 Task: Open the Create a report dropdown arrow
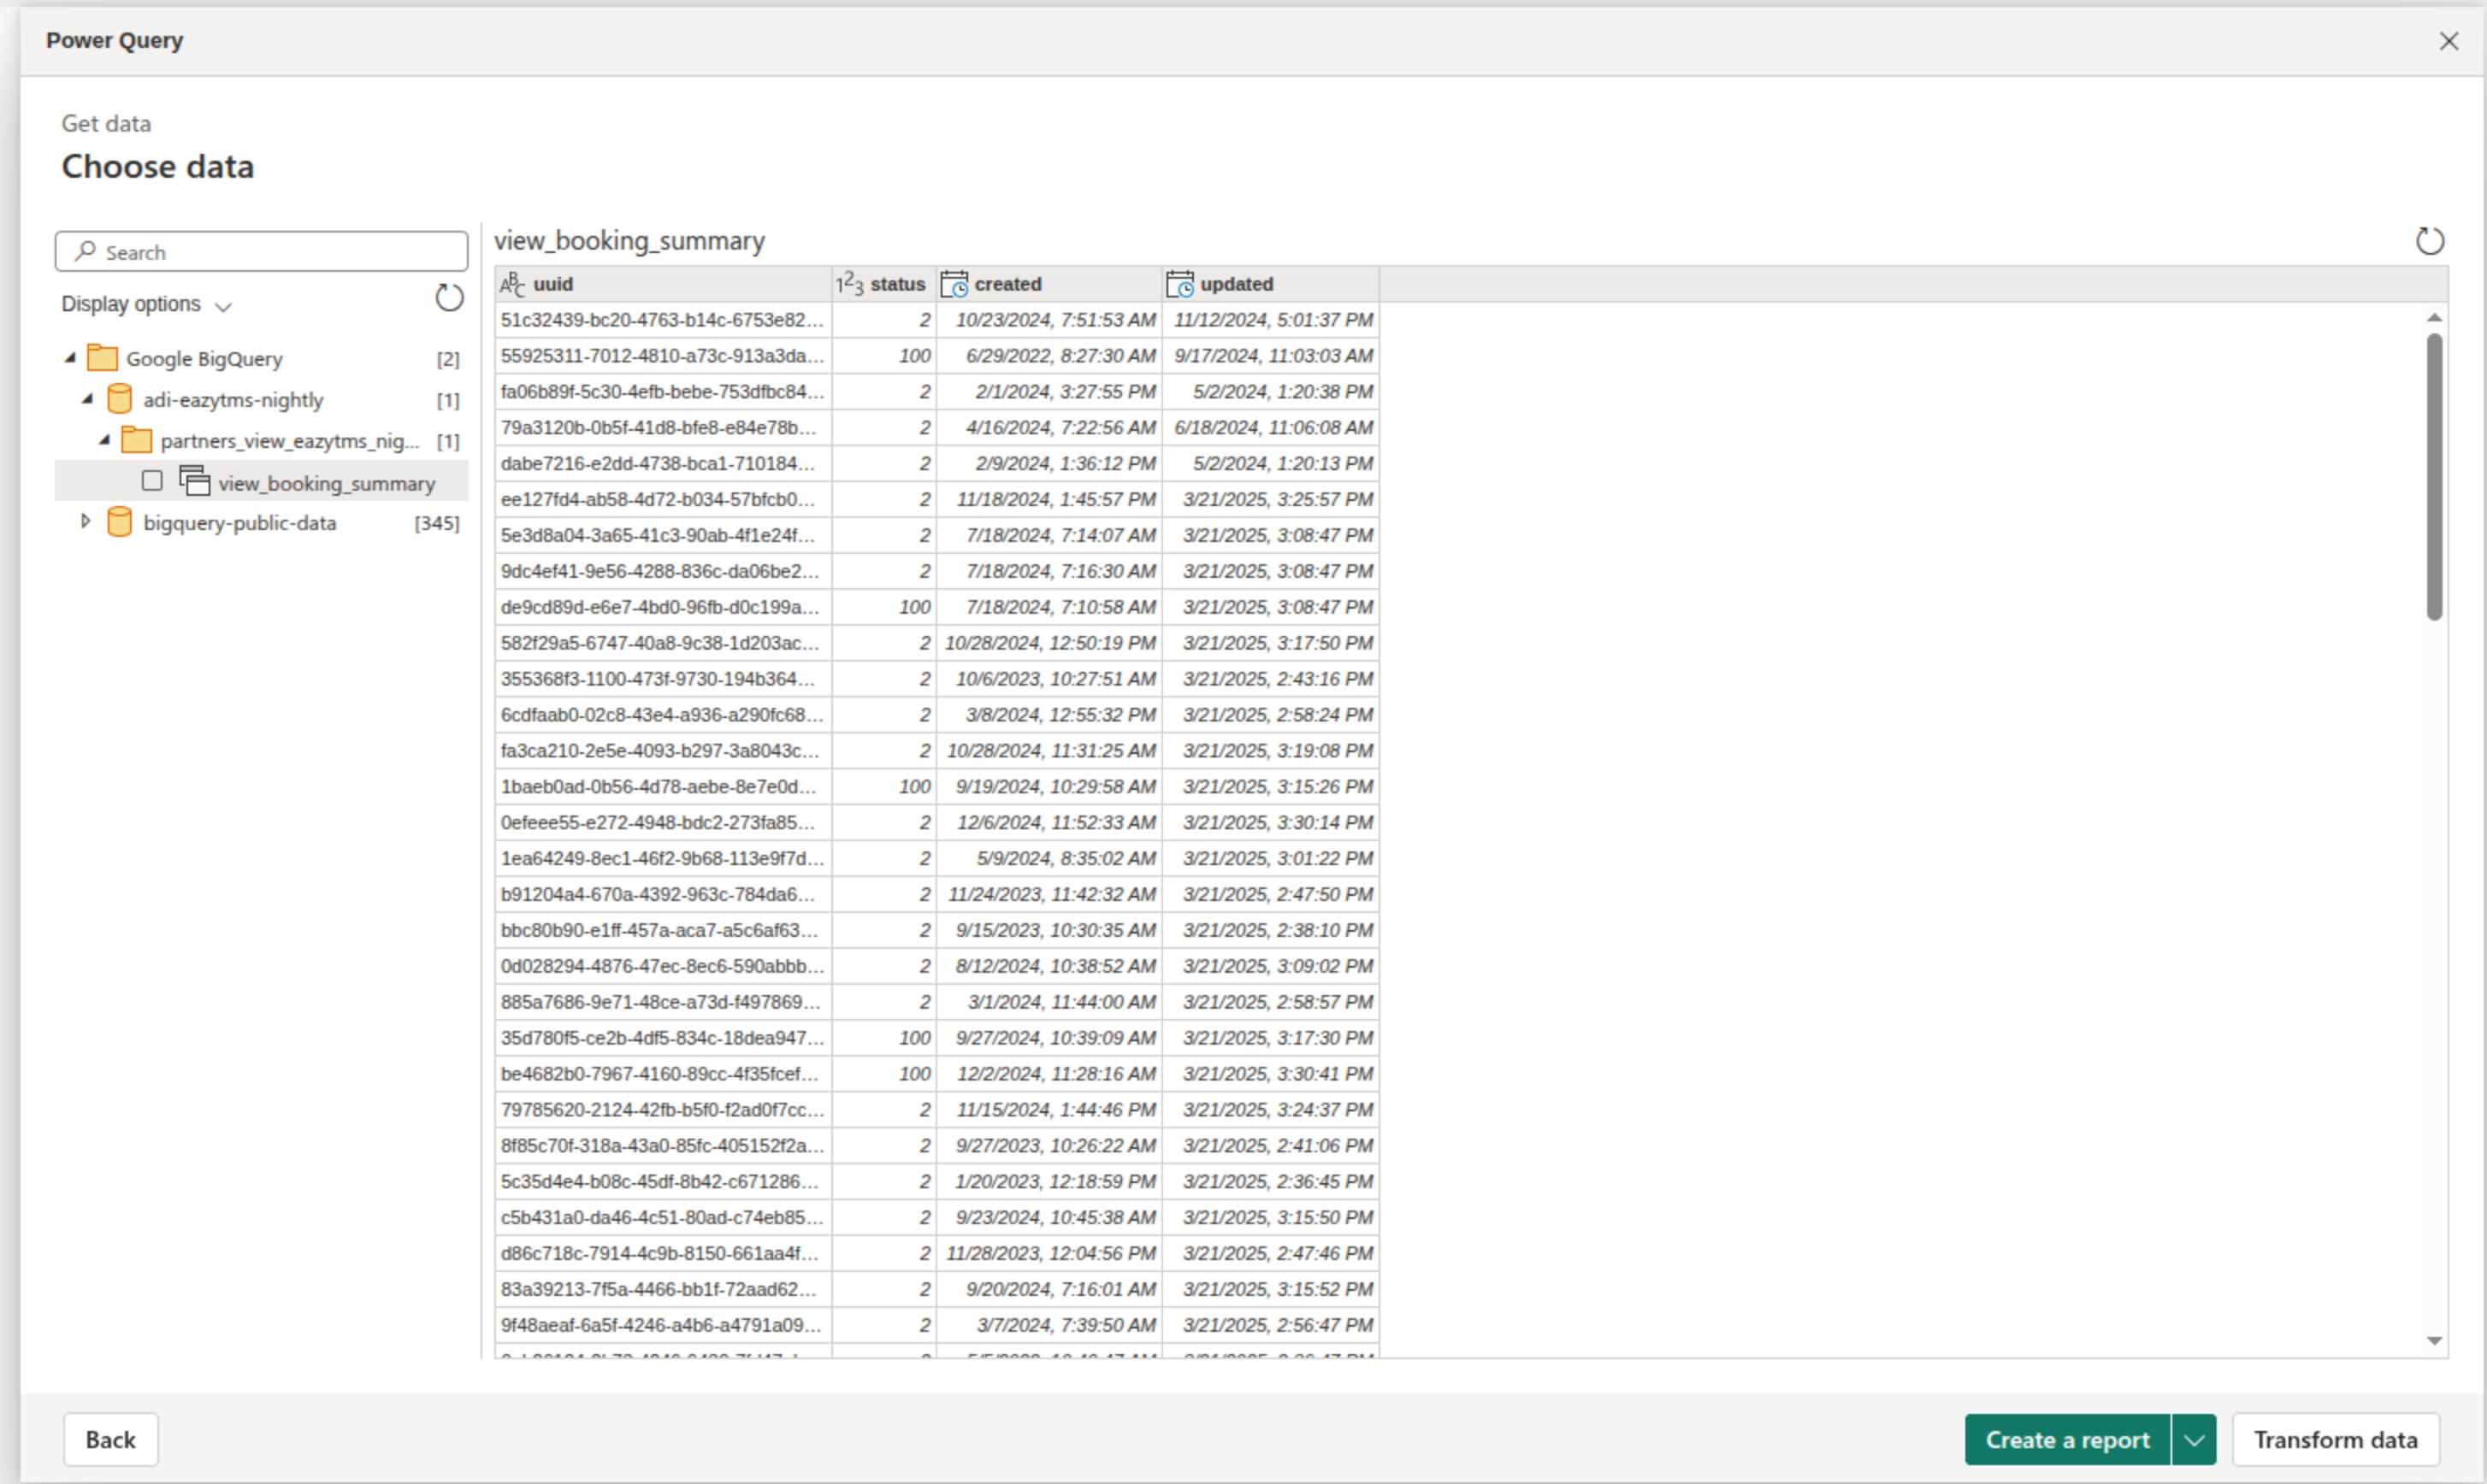click(x=2194, y=1440)
